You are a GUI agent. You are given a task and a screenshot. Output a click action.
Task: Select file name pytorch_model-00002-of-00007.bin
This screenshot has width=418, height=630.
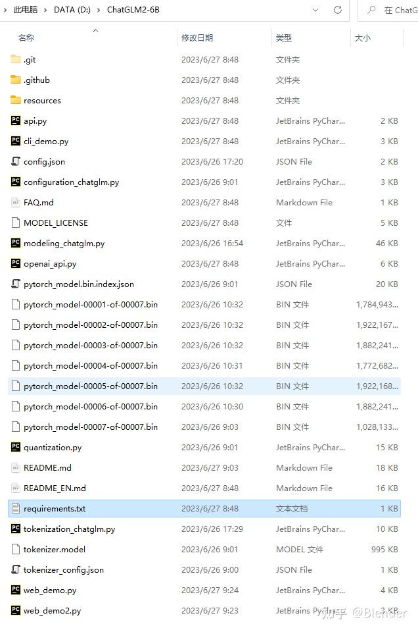[91, 325]
